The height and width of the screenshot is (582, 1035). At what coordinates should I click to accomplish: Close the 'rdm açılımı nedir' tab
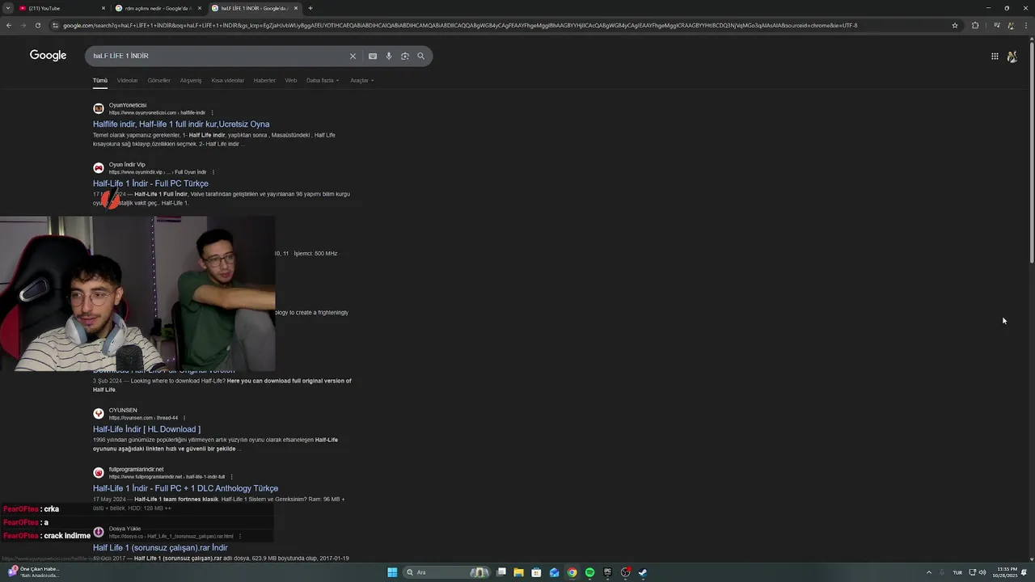(x=200, y=8)
